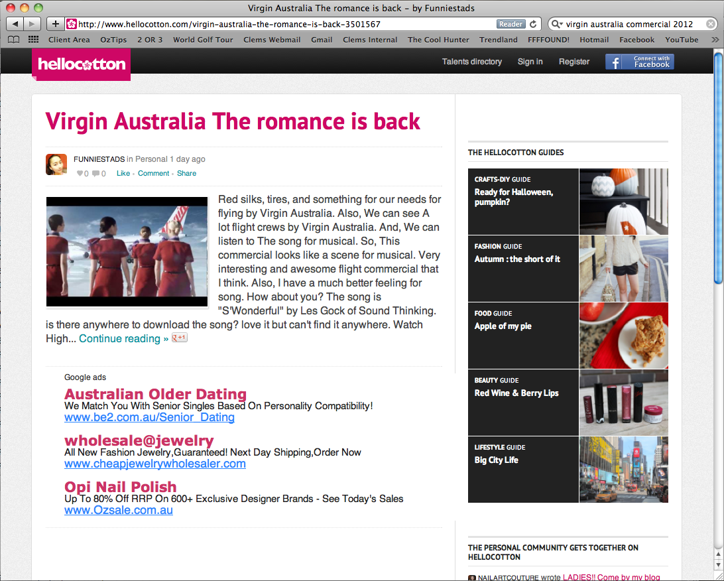Click Comment link under author
The image size is (724, 581).
point(153,173)
